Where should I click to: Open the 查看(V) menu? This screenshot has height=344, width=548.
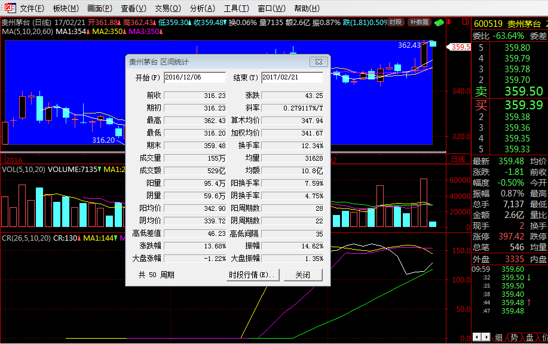click(x=133, y=8)
